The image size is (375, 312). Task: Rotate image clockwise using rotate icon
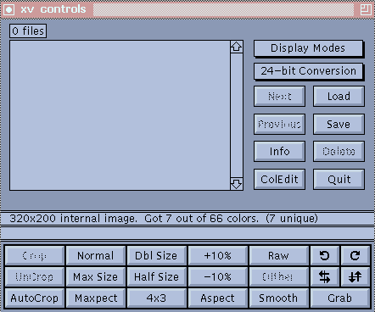pyautogui.click(x=355, y=255)
